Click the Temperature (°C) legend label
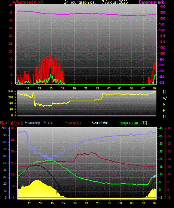 point(132,123)
